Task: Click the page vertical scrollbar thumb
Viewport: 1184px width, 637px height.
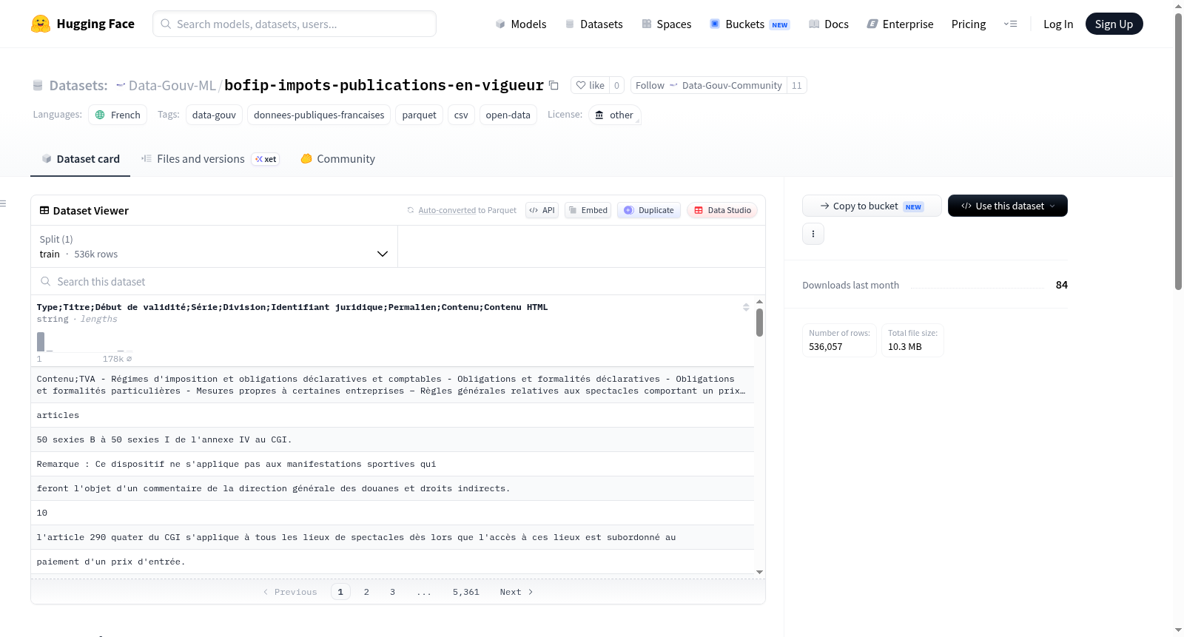Action: click(x=1178, y=152)
